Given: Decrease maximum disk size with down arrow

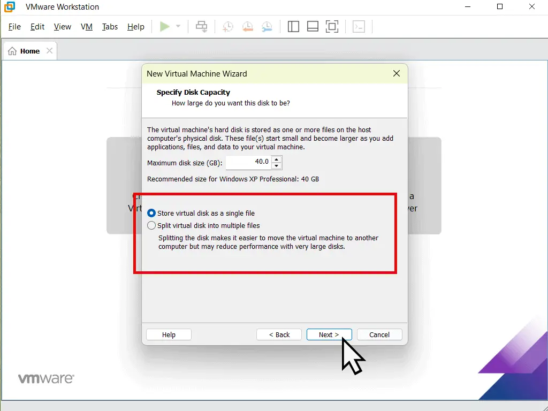Looking at the screenshot, I should (x=277, y=166).
